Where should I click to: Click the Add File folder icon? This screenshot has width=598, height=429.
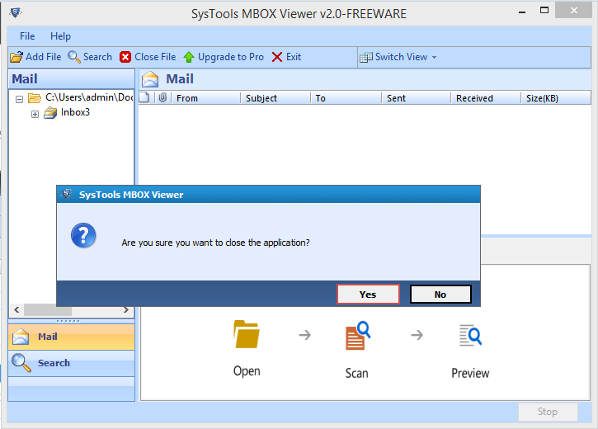[16, 57]
